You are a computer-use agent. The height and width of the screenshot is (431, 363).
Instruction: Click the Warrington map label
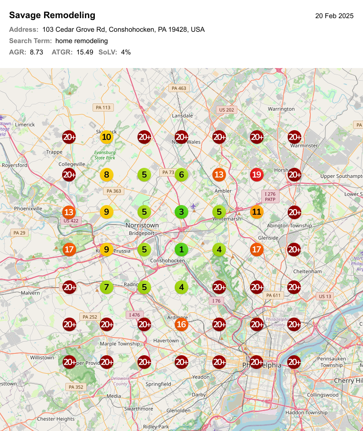pyautogui.click(x=281, y=109)
